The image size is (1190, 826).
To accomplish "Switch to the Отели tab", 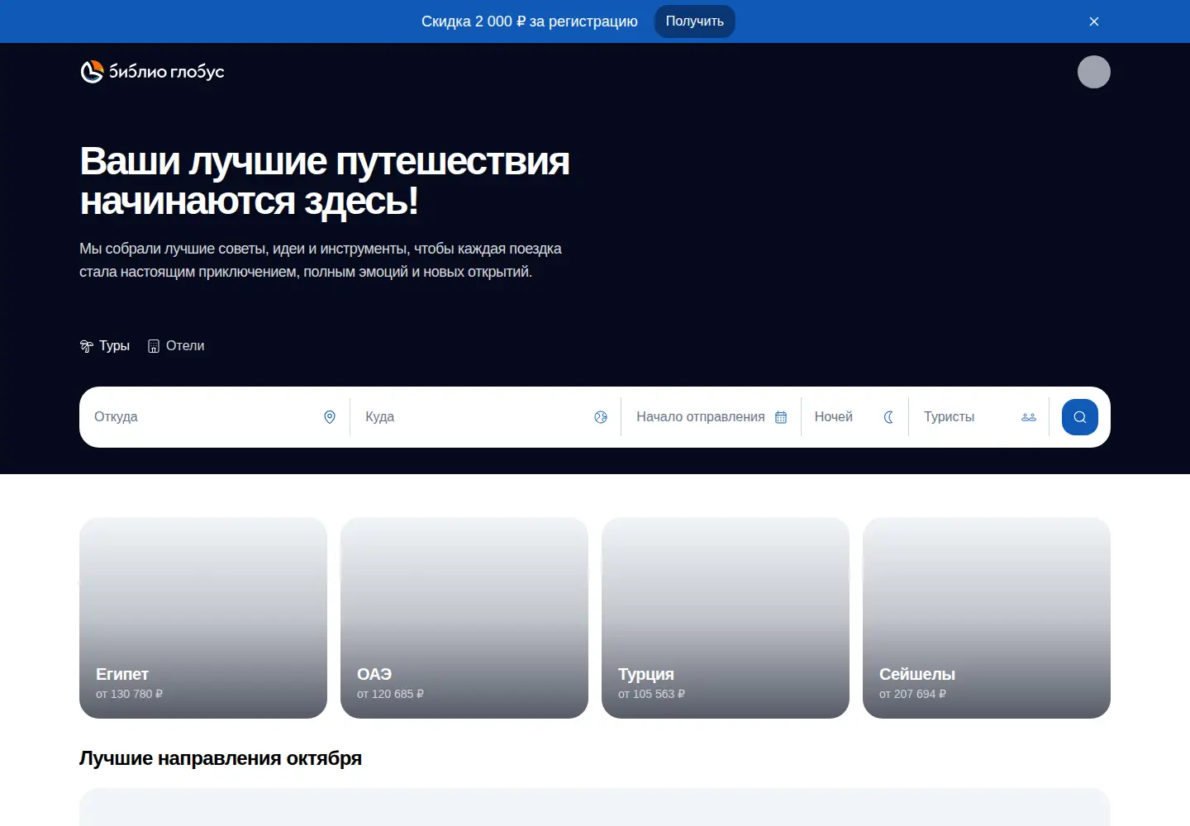I will (176, 346).
